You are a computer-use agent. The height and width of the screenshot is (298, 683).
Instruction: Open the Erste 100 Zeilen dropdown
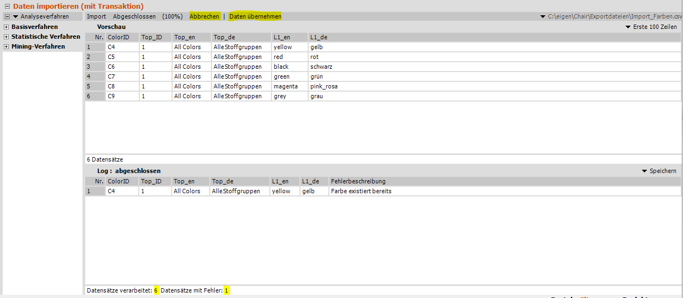coord(651,27)
